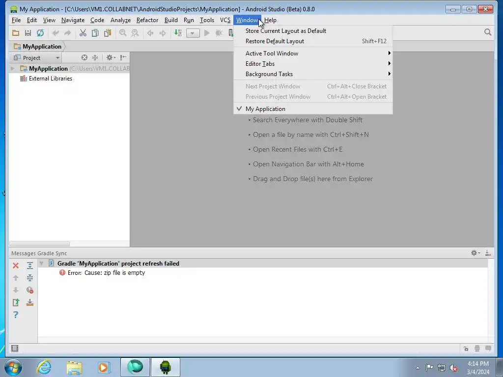Open the File menu
Image resolution: width=503 pixels, height=377 pixels.
[16, 20]
